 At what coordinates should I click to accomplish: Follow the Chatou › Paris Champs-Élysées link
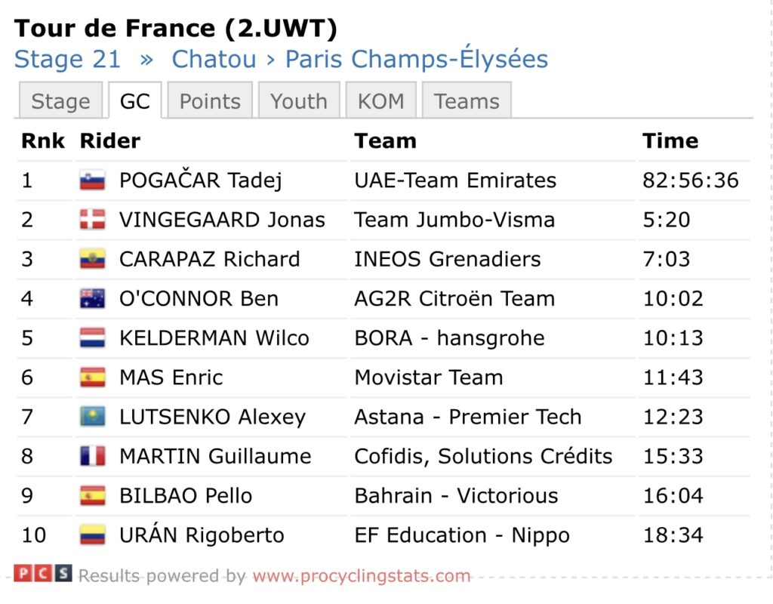click(359, 60)
